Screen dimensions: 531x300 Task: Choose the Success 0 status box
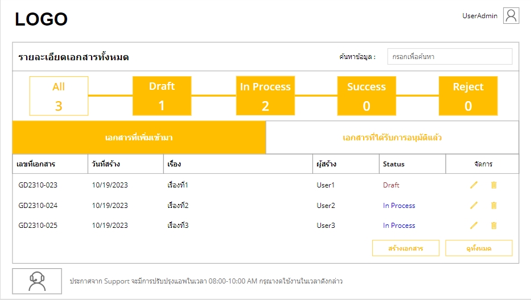click(x=367, y=96)
